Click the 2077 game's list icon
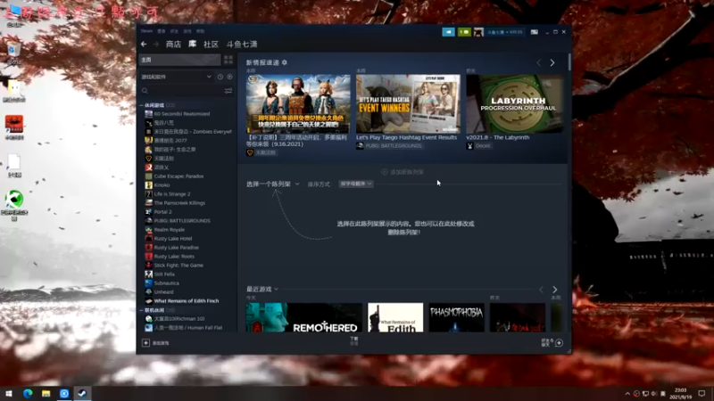Viewport: 714px width, 401px height. [148, 141]
